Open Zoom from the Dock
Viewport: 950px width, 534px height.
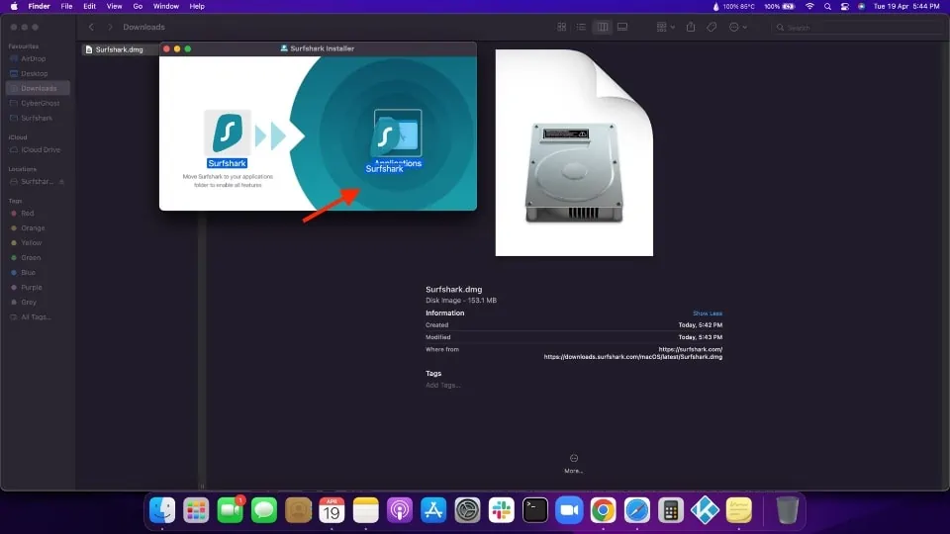click(x=570, y=510)
